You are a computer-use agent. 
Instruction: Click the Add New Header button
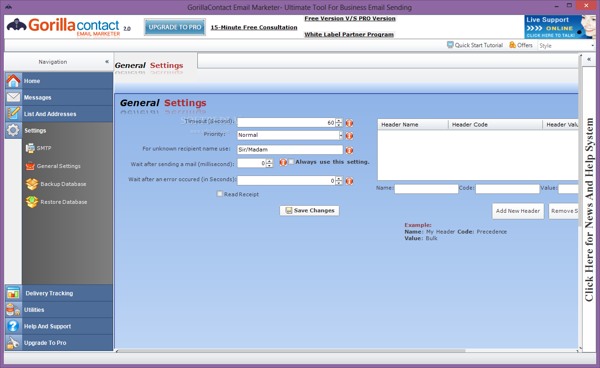518,211
